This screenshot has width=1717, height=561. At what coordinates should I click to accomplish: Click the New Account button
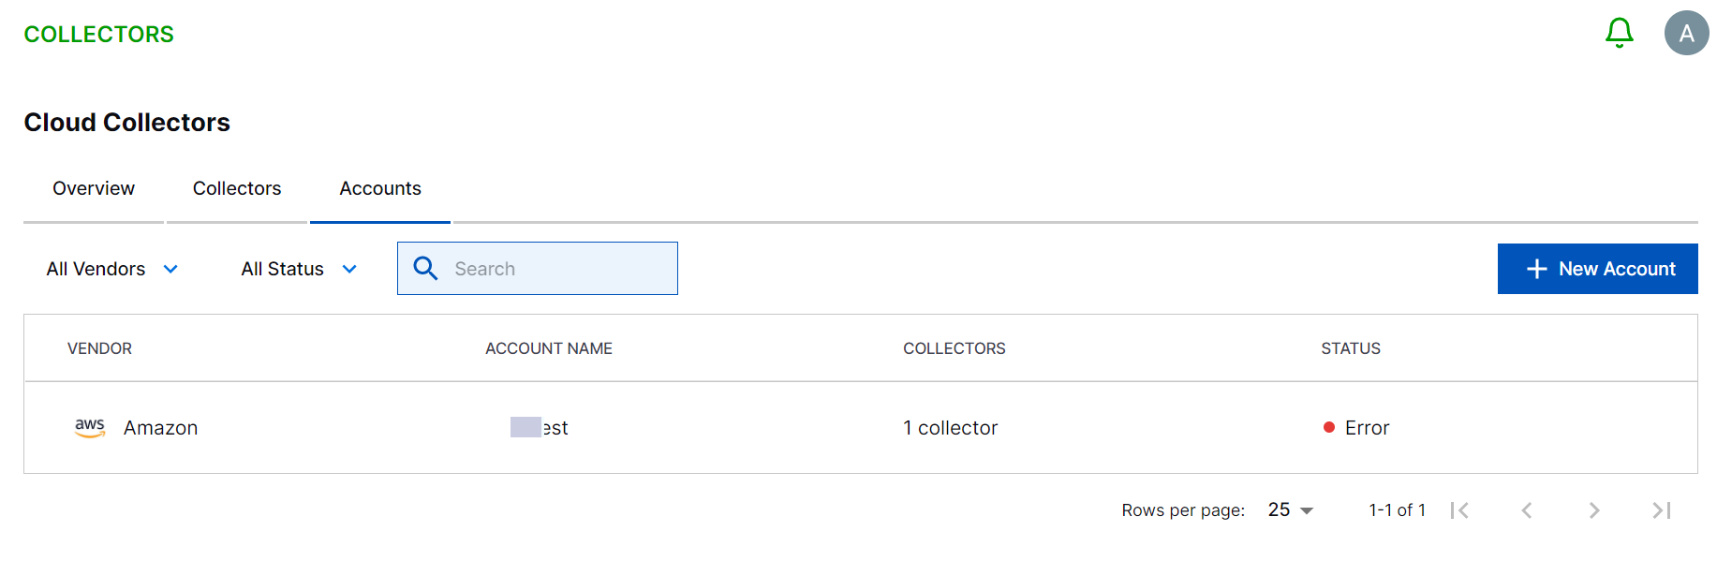point(1598,269)
